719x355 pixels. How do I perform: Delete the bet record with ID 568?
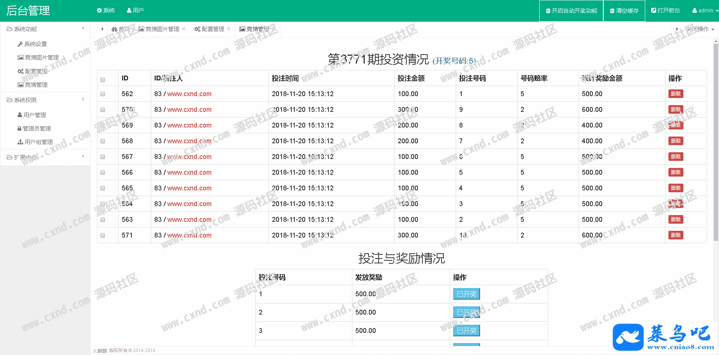(676, 141)
